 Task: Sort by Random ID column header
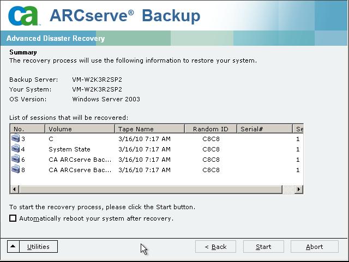click(x=211, y=129)
